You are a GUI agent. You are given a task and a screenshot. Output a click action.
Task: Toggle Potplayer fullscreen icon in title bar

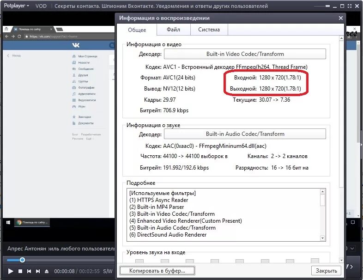click(350, 6)
